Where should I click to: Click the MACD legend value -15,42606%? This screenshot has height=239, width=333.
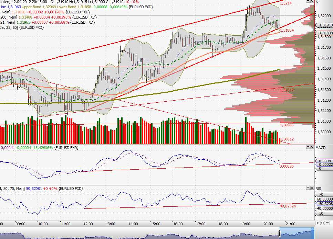42,148
